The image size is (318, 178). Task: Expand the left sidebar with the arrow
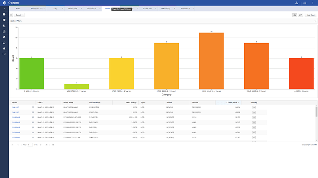point(4,9)
